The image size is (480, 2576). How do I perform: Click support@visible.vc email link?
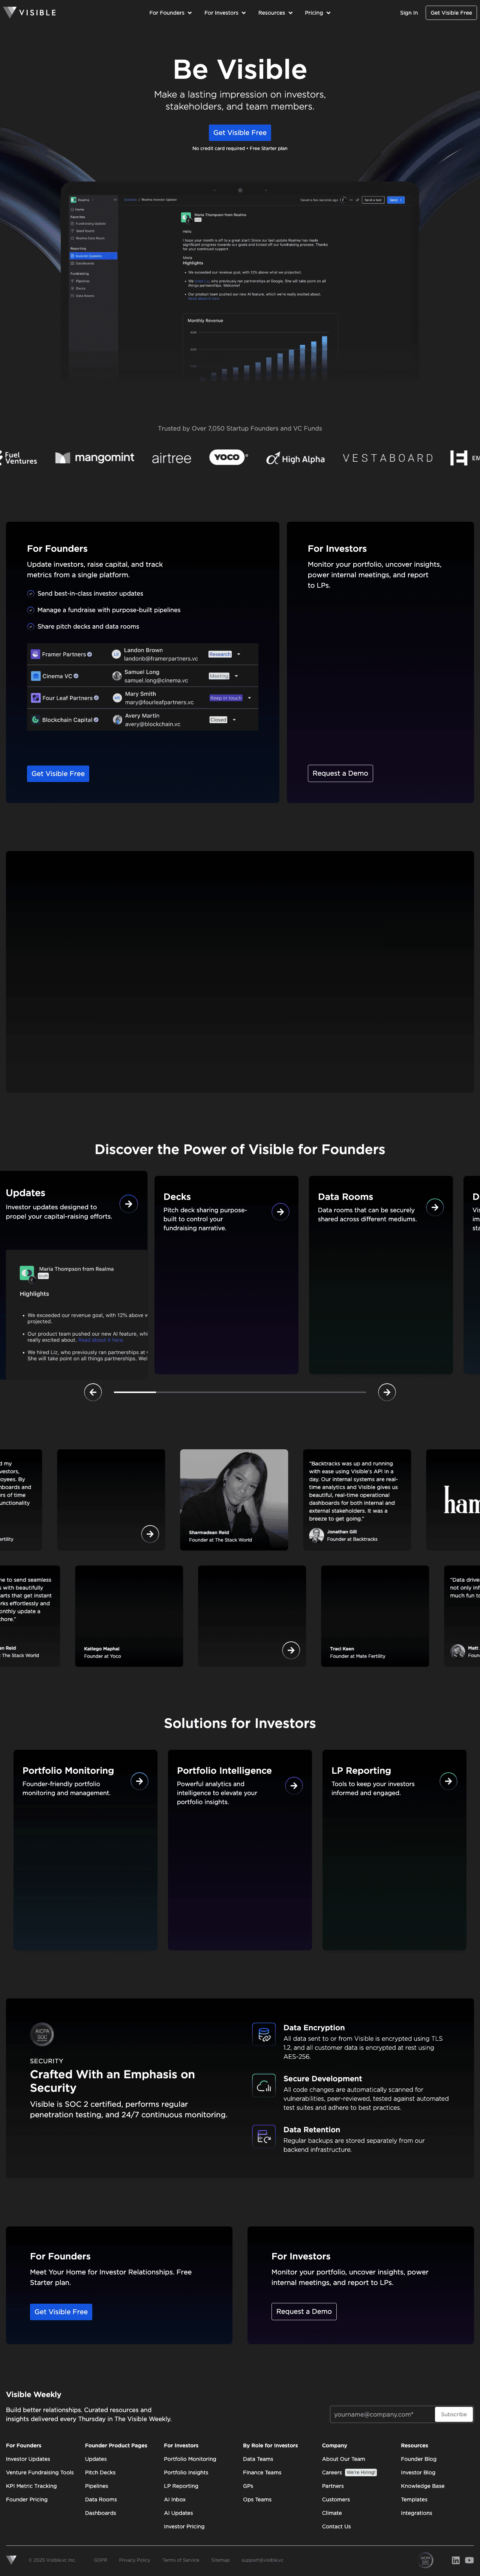coord(262,2560)
